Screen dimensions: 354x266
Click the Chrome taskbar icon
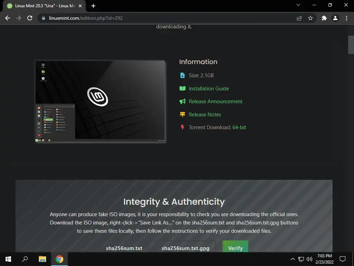[x=59, y=259]
